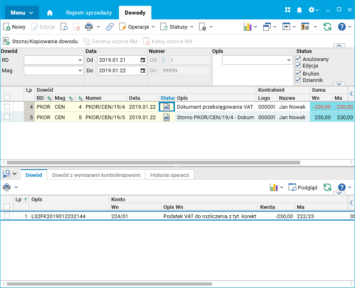Open the paperclip attachments icon

point(110,27)
